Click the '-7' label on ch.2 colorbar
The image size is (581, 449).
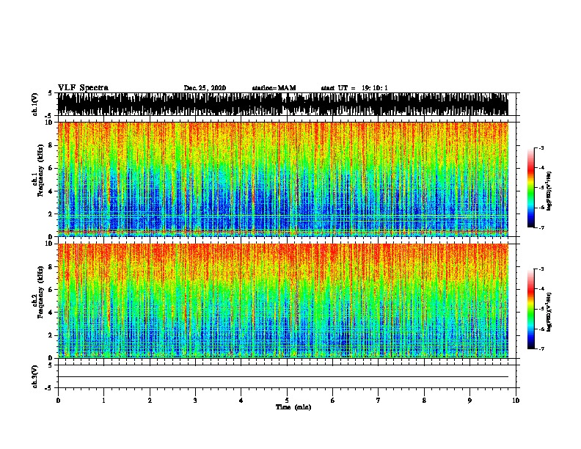tap(541, 348)
